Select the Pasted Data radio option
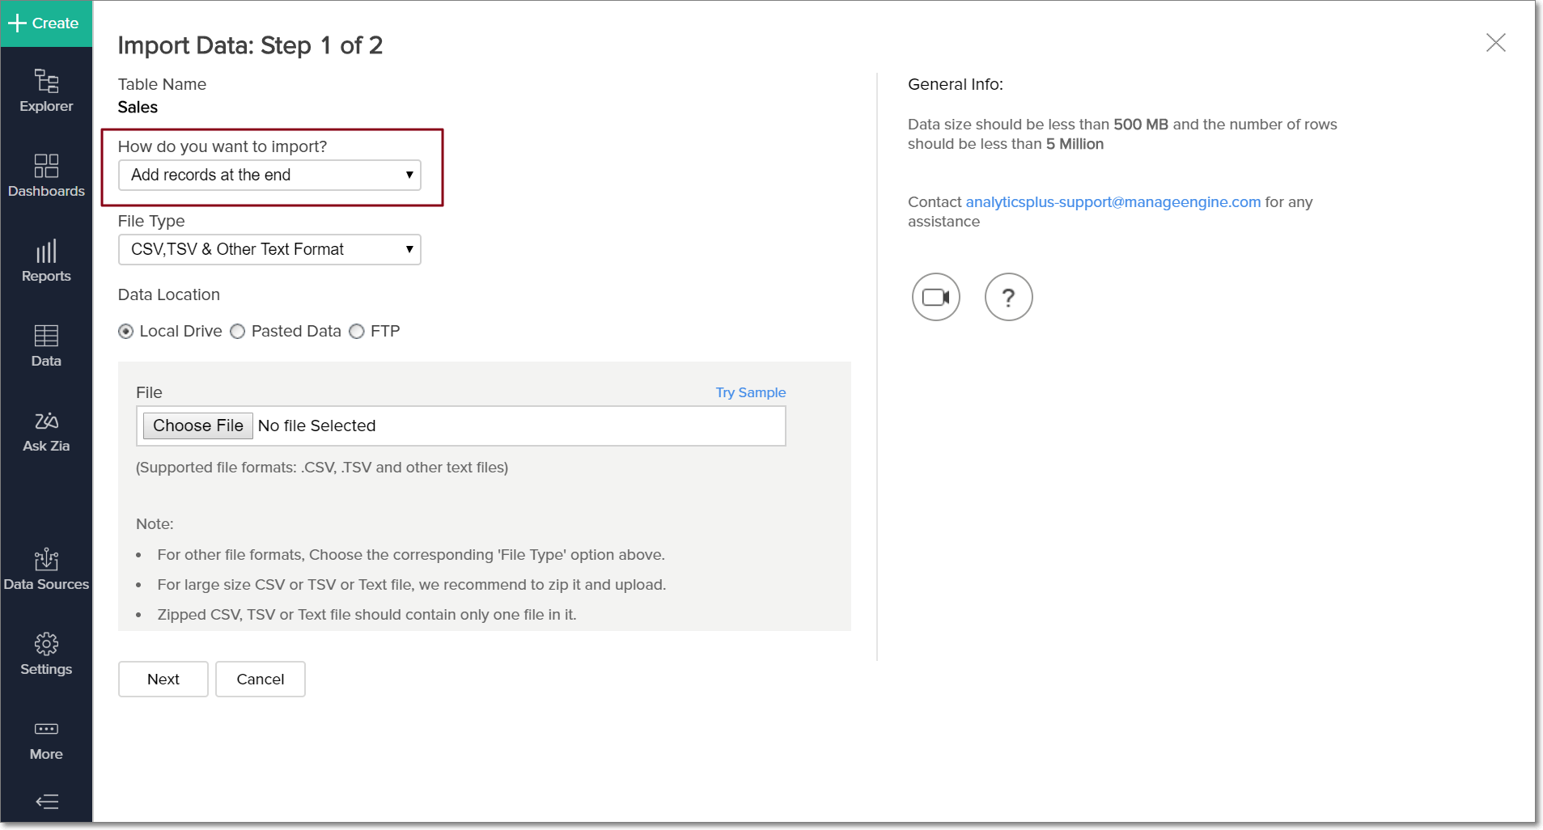 point(238,332)
